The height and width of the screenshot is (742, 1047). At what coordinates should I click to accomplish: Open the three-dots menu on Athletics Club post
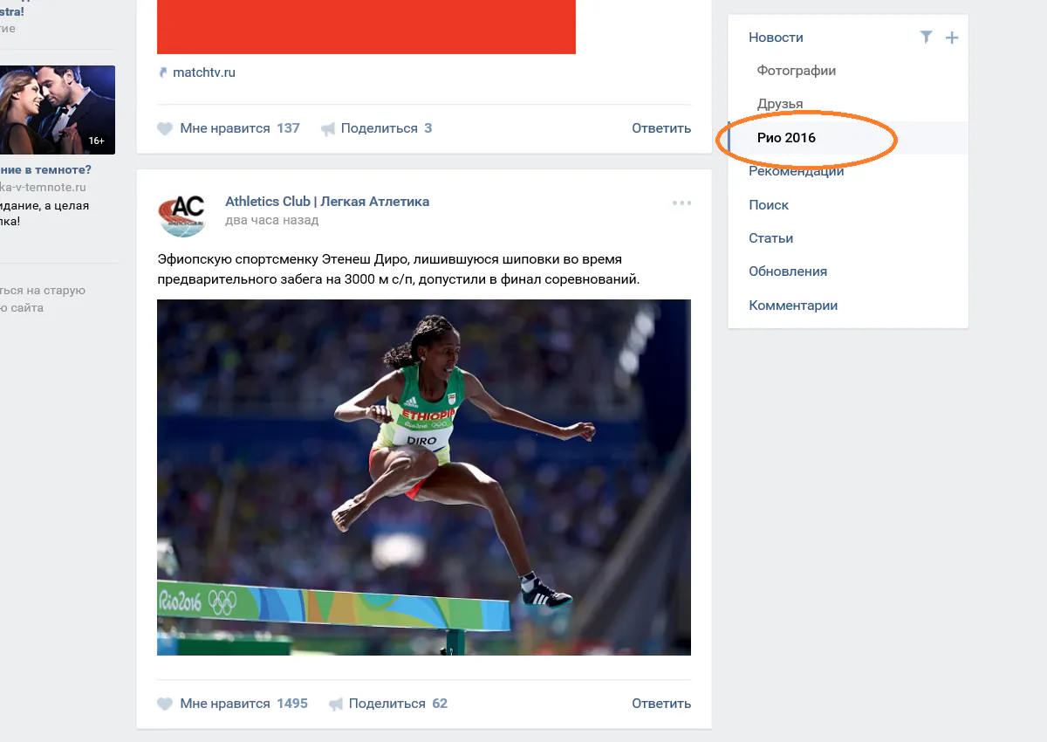click(x=681, y=203)
